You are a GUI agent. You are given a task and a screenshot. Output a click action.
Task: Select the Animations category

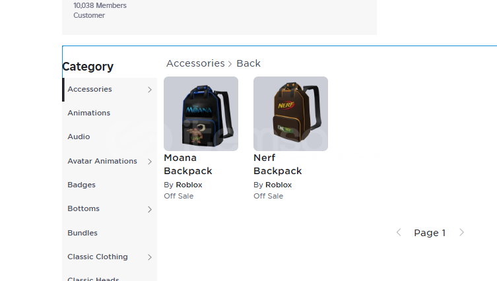tap(88, 113)
